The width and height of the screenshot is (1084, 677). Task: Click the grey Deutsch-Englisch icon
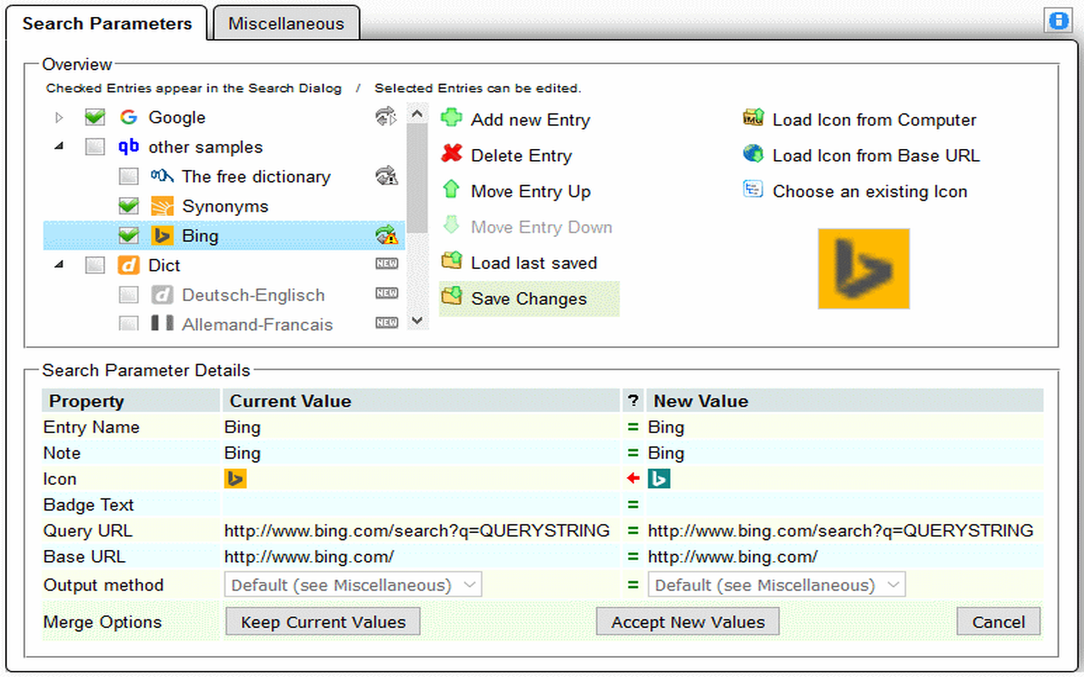(162, 295)
